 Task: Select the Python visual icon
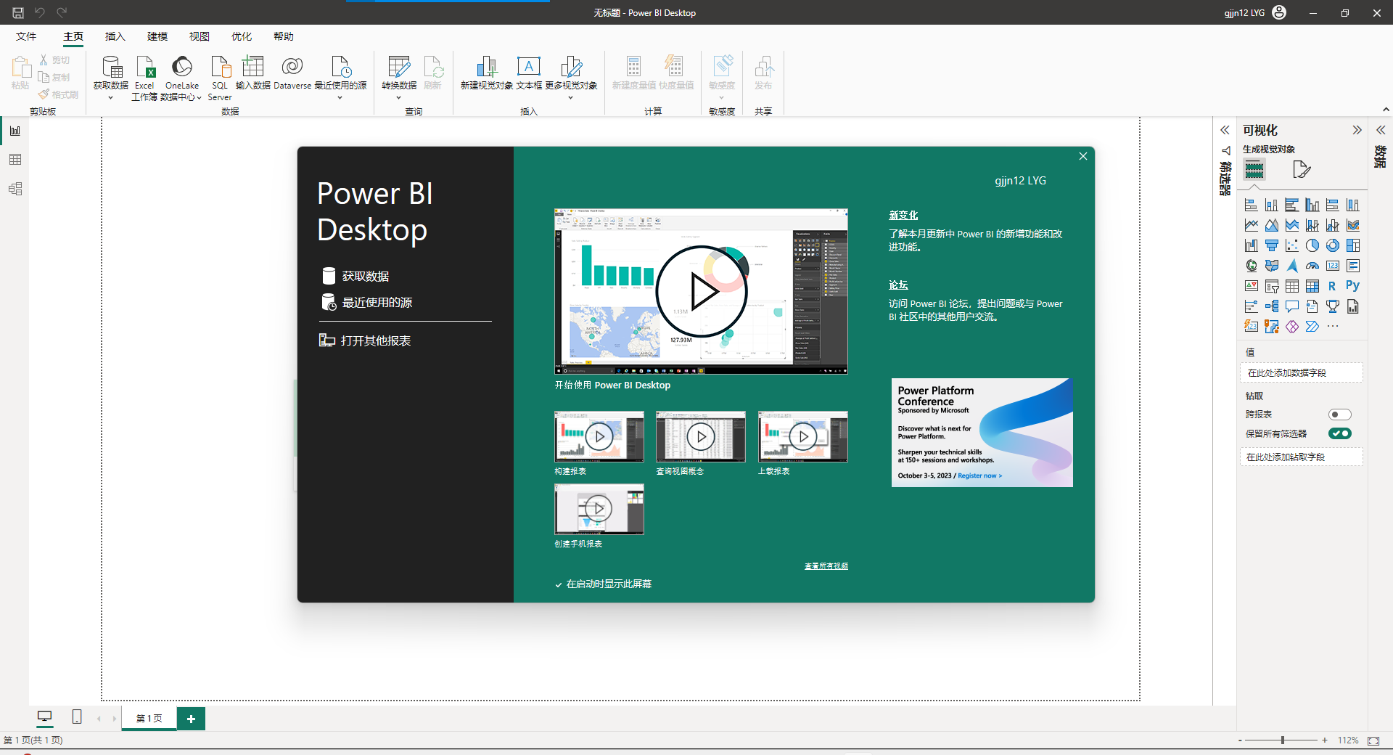pyautogui.click(x=1352, y=286)
